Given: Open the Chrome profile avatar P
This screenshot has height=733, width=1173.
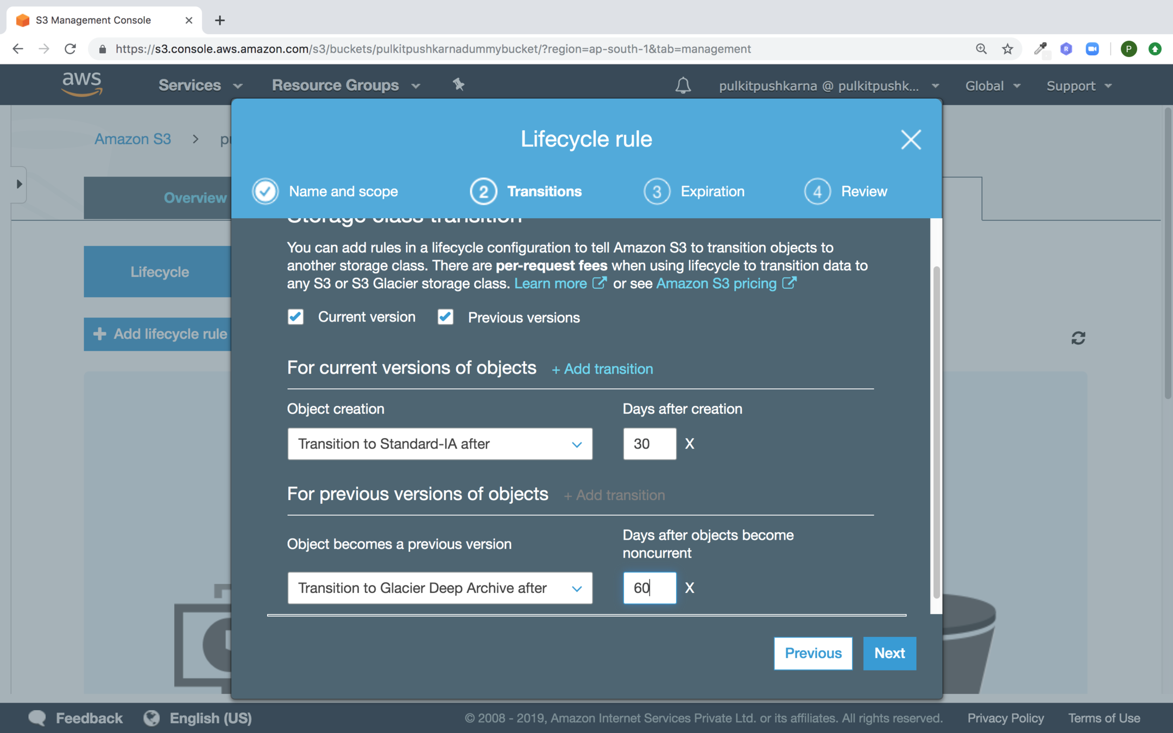Looking at the screenshot, I should [x=1128, y=49].
